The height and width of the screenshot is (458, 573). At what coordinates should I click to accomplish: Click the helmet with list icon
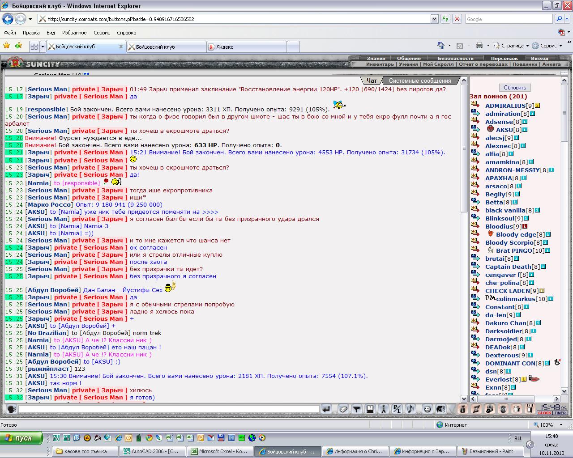441,409
